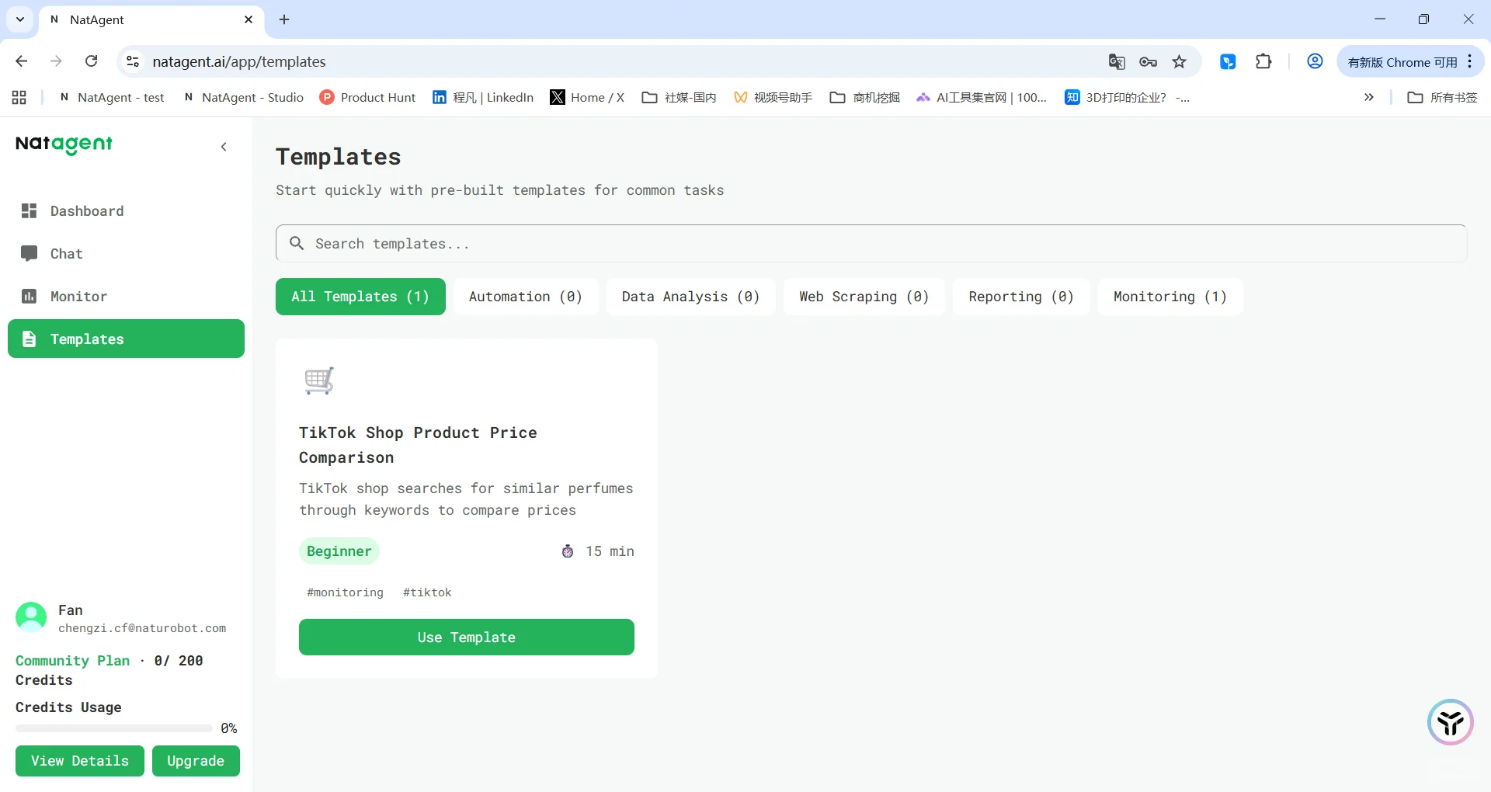
Task: Click the Monitor chart icon
Action: pos(30,297)
